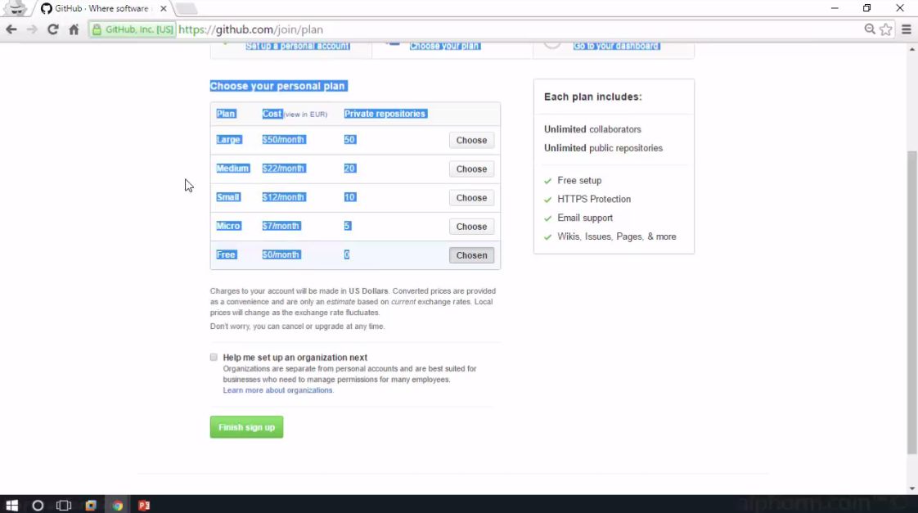Click the Small plan name cell
This screenshot has width=918, height=513.
[227, 197]
